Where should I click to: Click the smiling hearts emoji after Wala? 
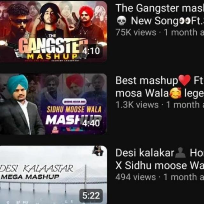click(176, 93)
